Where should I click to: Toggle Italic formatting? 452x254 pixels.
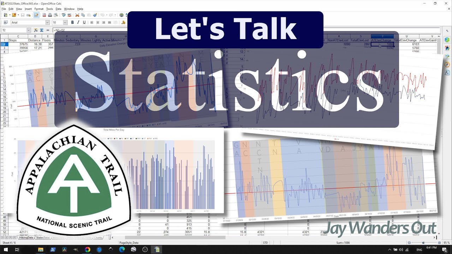[x=78, y=23]
